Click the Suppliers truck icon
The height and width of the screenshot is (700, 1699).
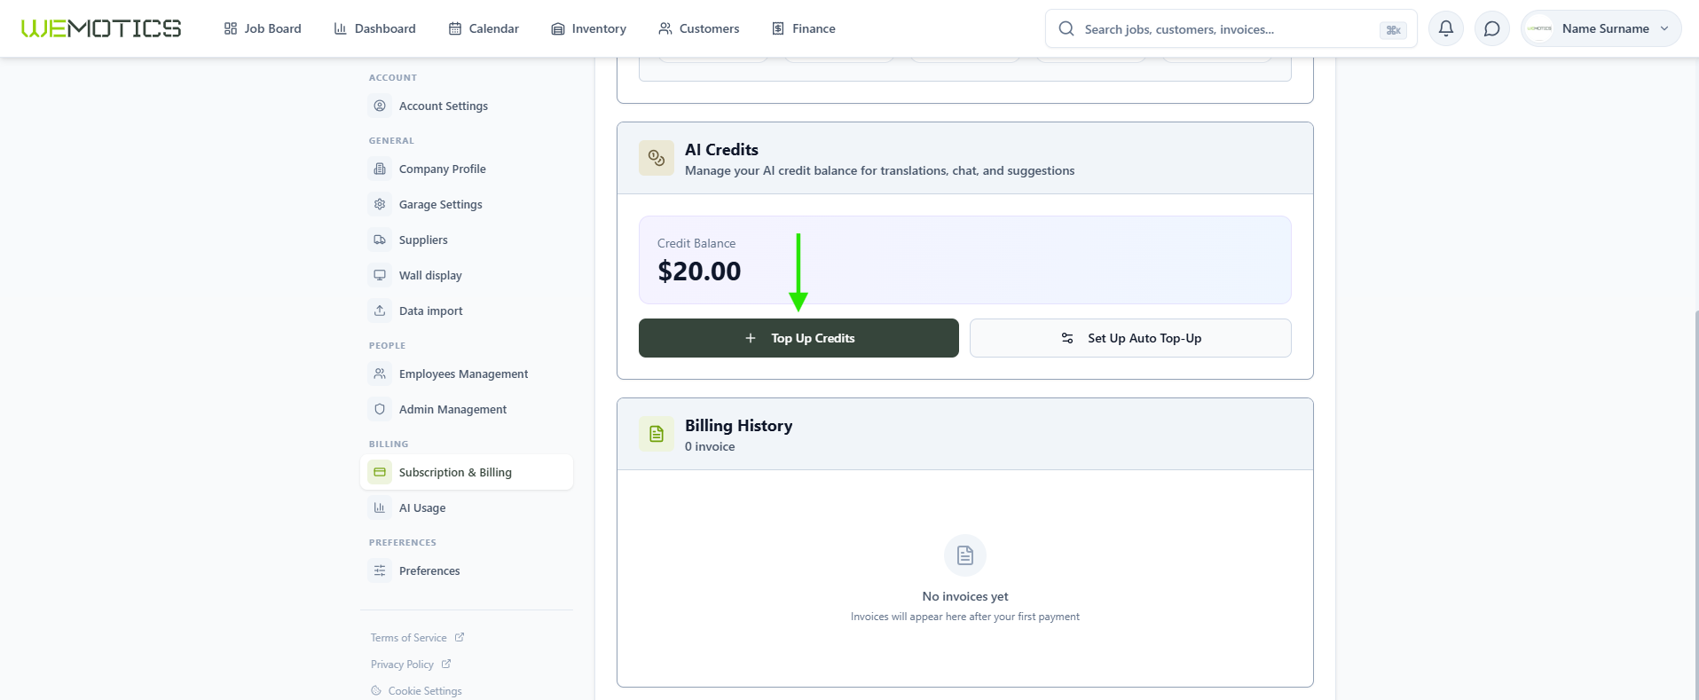(380, 240)
